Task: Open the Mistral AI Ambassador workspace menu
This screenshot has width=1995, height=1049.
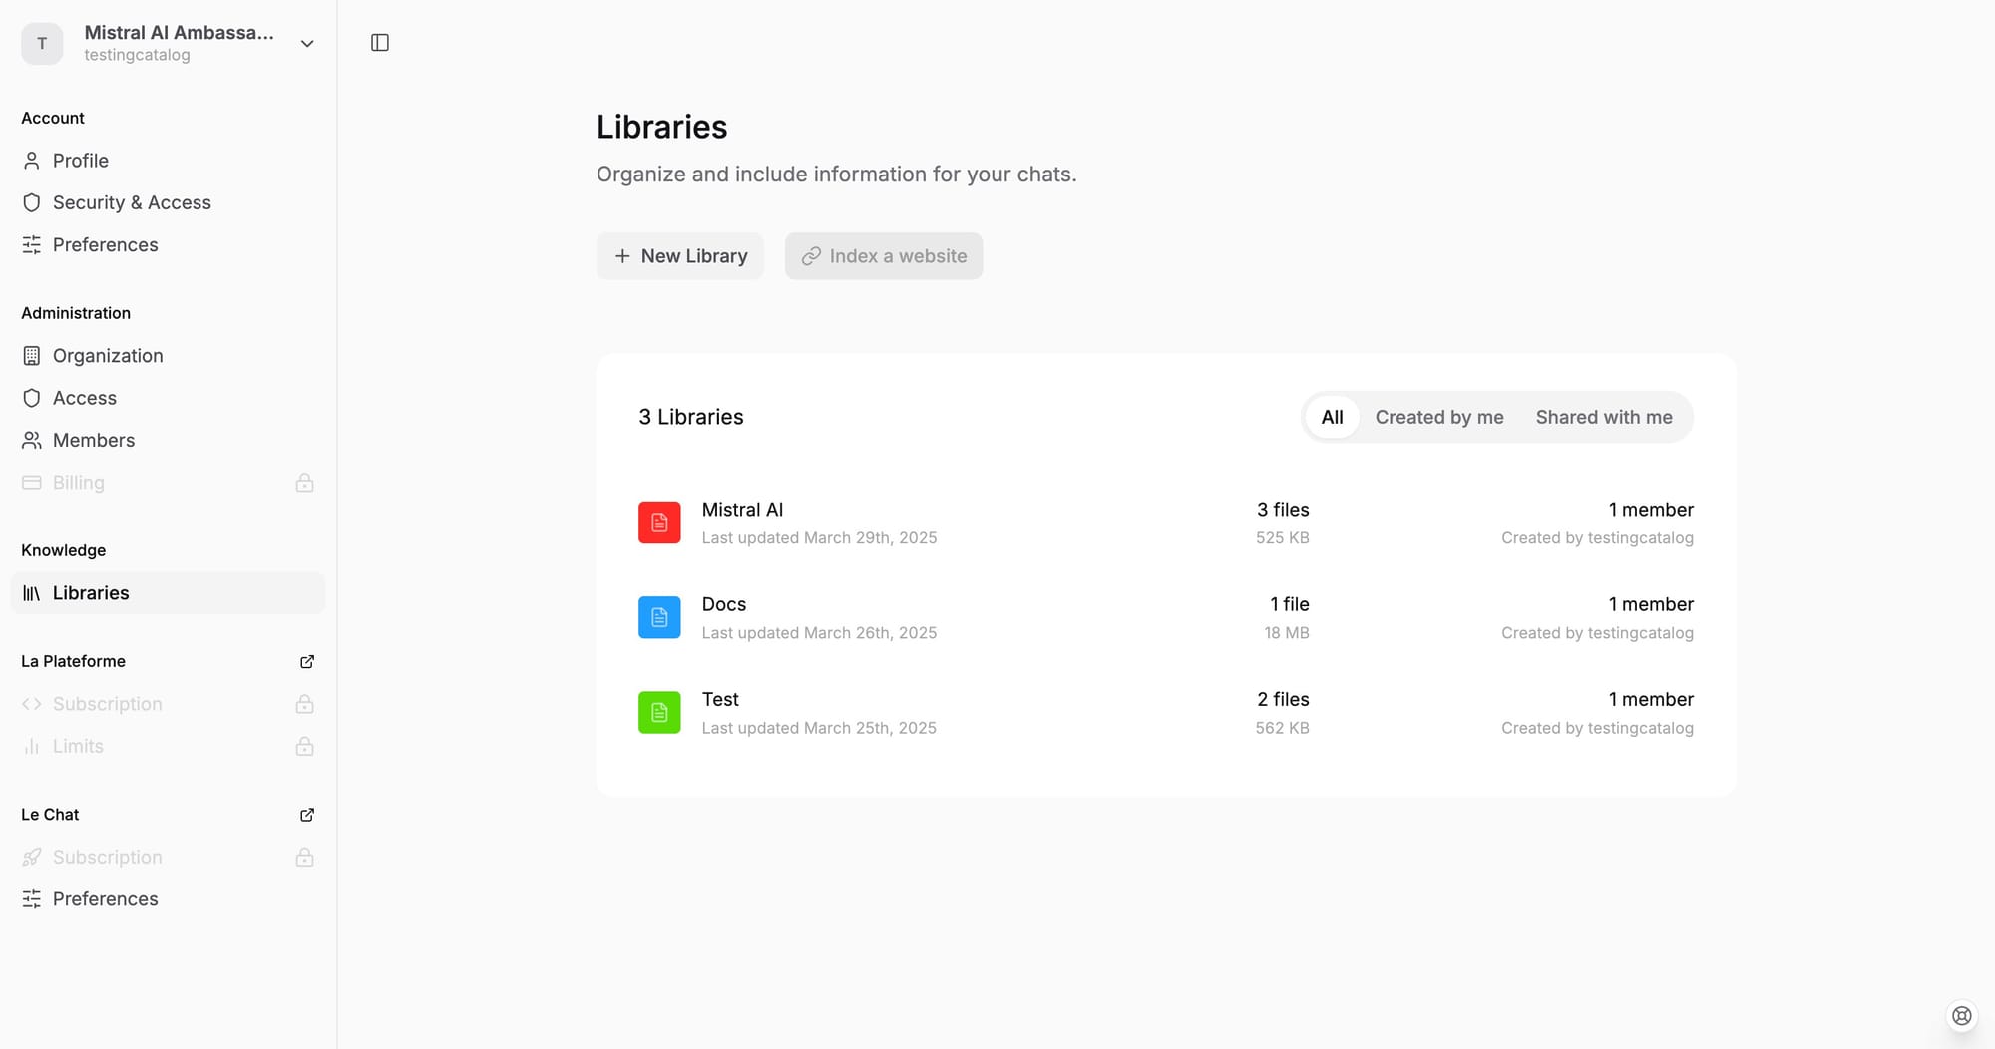Action: pyautogui.click(x=169, y=44)
